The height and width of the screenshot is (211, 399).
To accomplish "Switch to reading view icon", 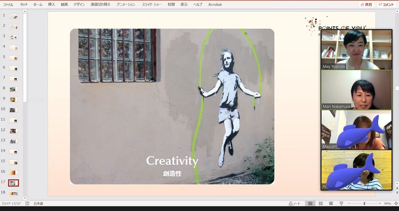I will [331, 204].
